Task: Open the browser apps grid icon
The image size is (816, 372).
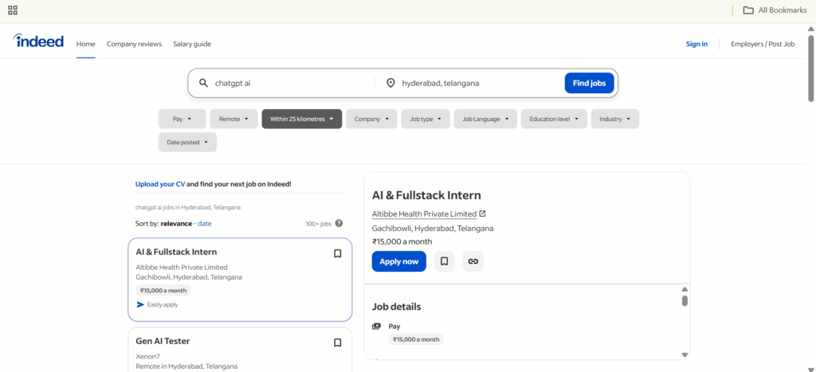Action: 13,10
